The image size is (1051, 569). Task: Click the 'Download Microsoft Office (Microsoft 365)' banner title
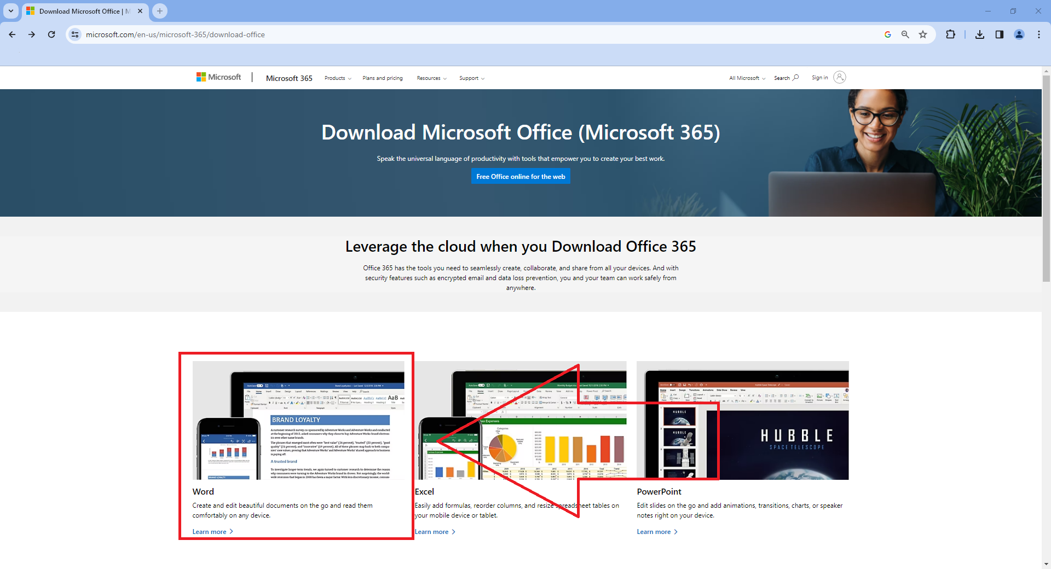pos(521,132)
